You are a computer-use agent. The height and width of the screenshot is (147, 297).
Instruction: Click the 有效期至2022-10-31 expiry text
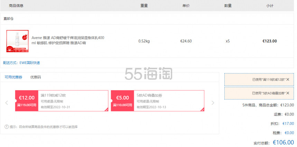click(x=55, y=107)
